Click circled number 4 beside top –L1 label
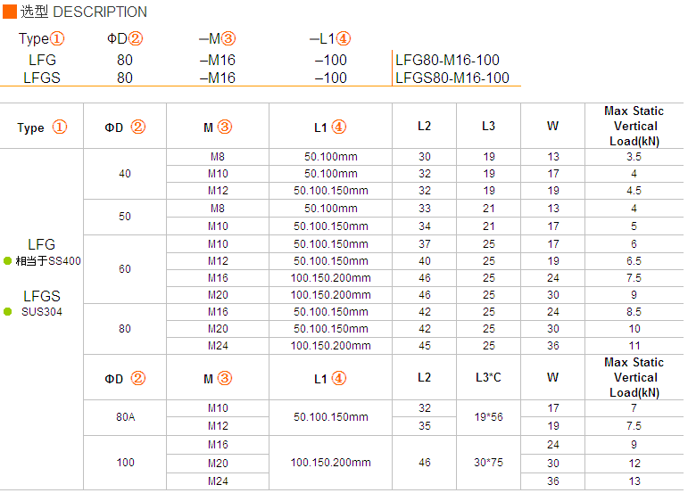Image resolution: width=688 pixels, height=493 pixels. pyautogui.click(x=344, y=38)
